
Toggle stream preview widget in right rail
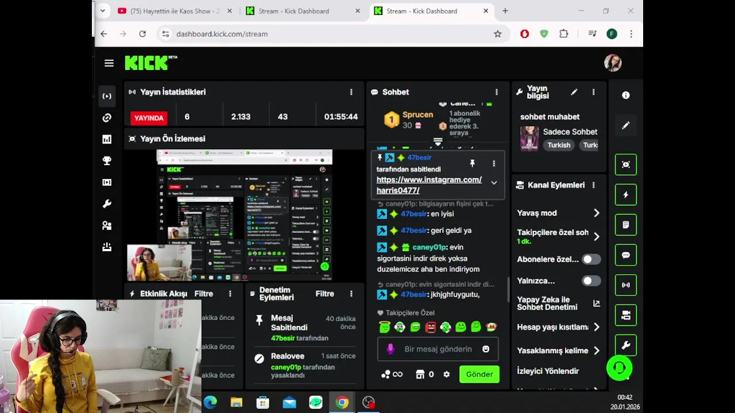point(626,165)
